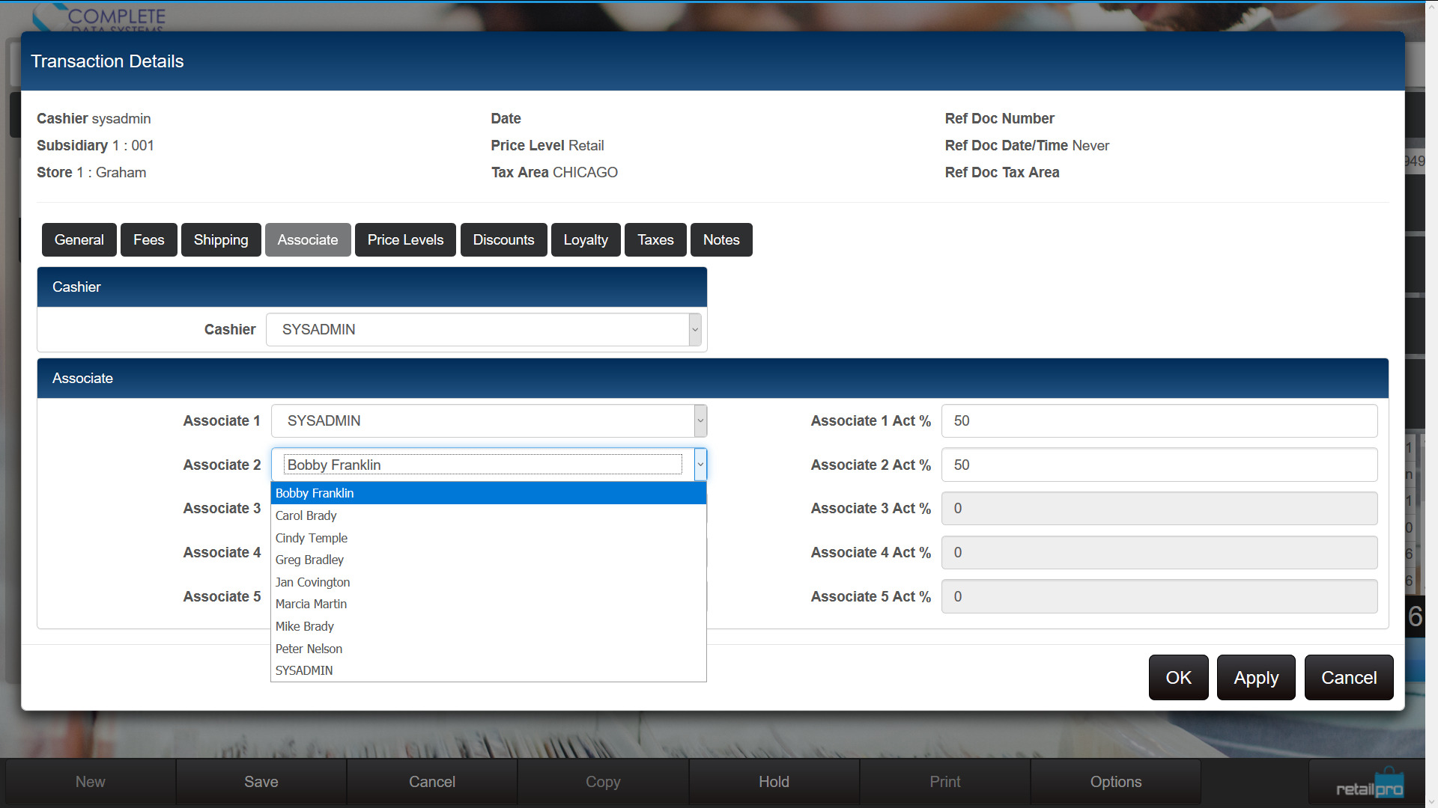Cancel the Transaction Details dialog

[1348, 678]
